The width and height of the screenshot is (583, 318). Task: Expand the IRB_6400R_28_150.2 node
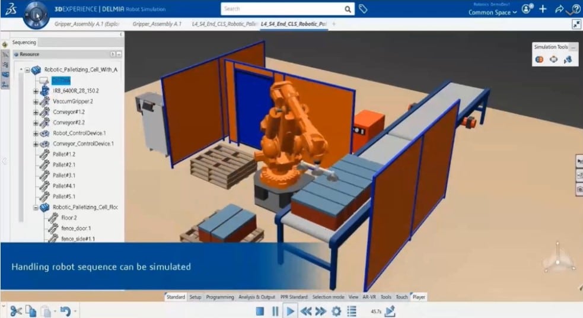(x=36, y=91)
